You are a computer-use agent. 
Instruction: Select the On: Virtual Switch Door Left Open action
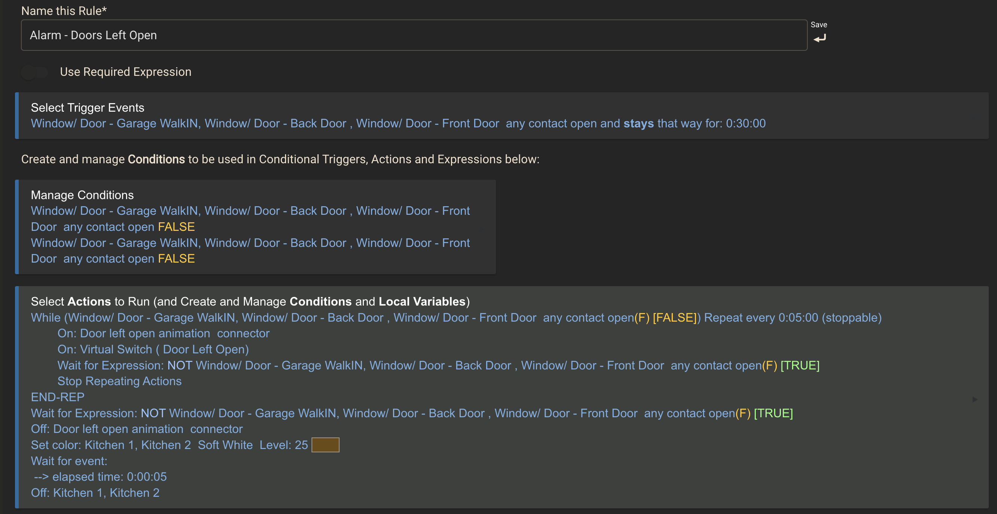coord(153,349)
